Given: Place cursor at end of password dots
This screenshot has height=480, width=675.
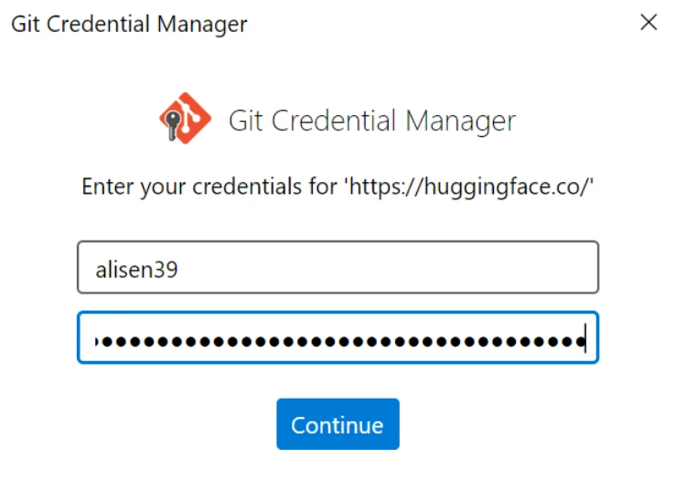Looking at the screenshot, I should (x=584, y=342).
